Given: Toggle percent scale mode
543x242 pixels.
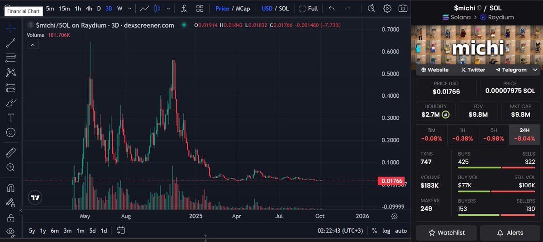Looking at the screenshot, I should (374, 231).
